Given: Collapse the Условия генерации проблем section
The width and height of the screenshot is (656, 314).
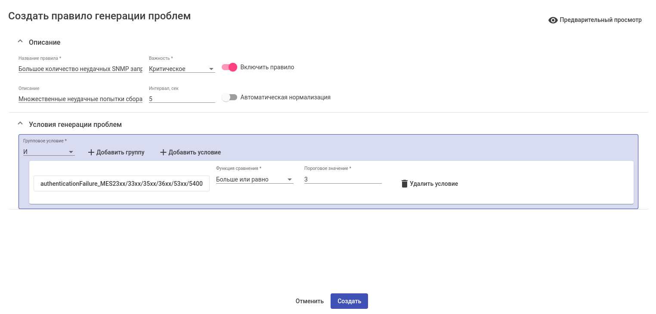Looking at the screenshot, I should click(20, 124).
